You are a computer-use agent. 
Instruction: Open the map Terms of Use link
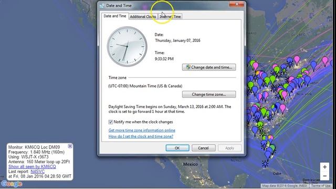(x=321, y=186)
